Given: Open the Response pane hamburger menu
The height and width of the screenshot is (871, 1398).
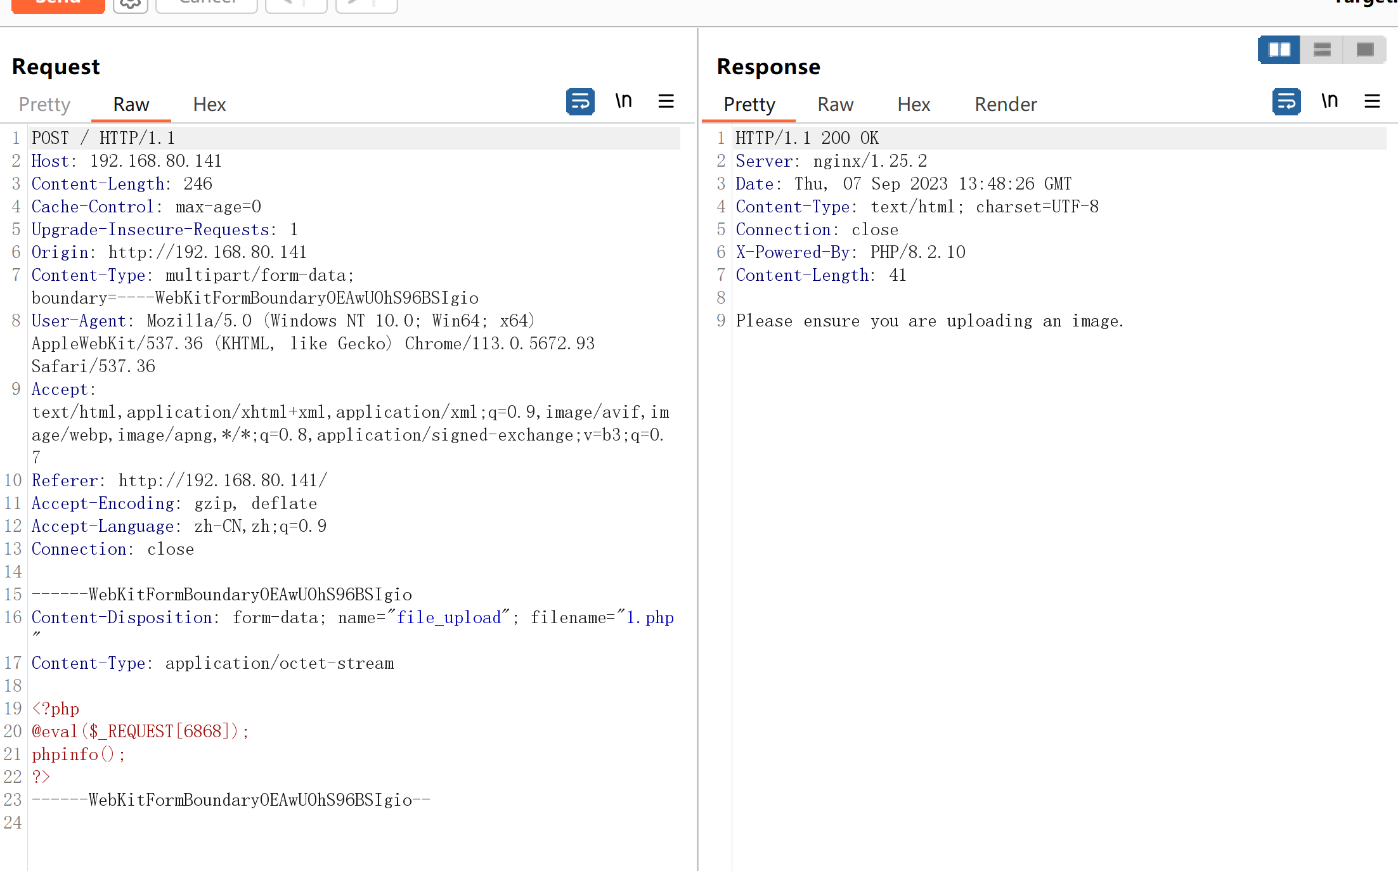Looking at the screenshot, I should point(1372,101).
